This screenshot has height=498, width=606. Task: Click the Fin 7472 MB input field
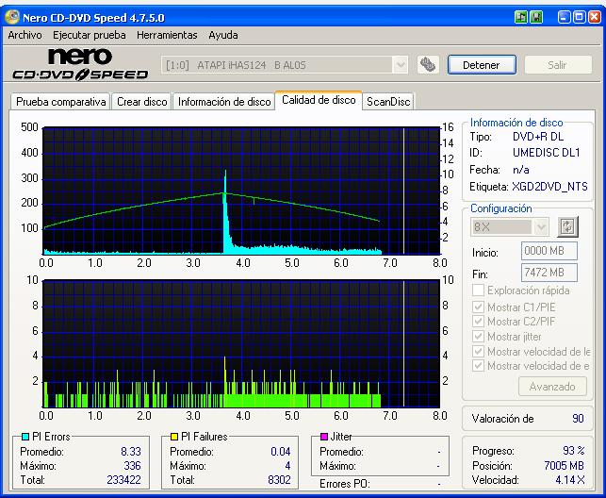542,273
